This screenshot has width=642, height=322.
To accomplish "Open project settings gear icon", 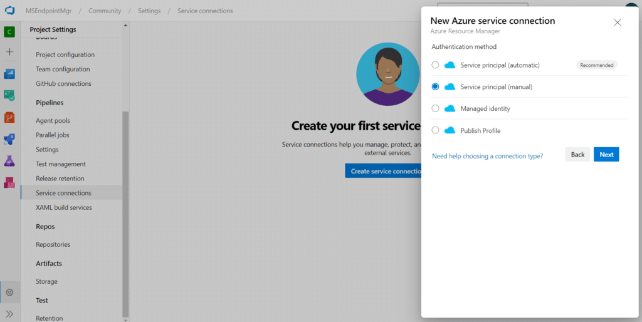I will pos(10,293).
